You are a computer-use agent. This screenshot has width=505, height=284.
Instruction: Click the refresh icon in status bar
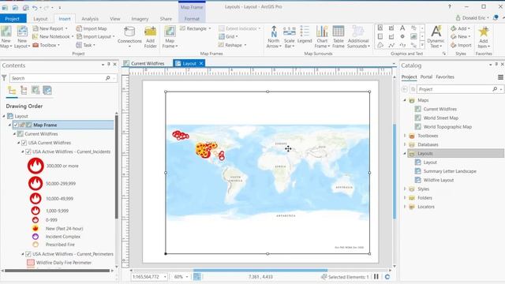(387, 277)
